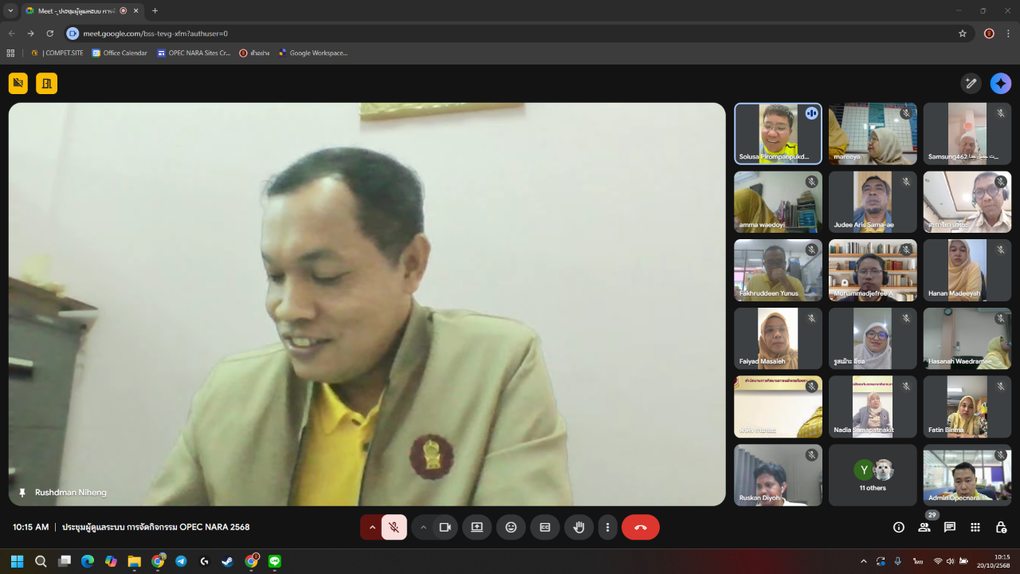
Task: Open the meeting activities grid icon
Action: (x=975, y=527)
